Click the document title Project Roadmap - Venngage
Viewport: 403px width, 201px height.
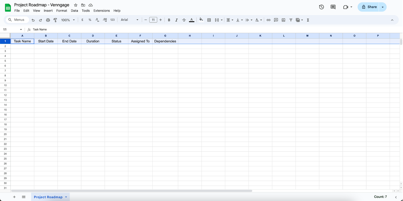point(42,5)
